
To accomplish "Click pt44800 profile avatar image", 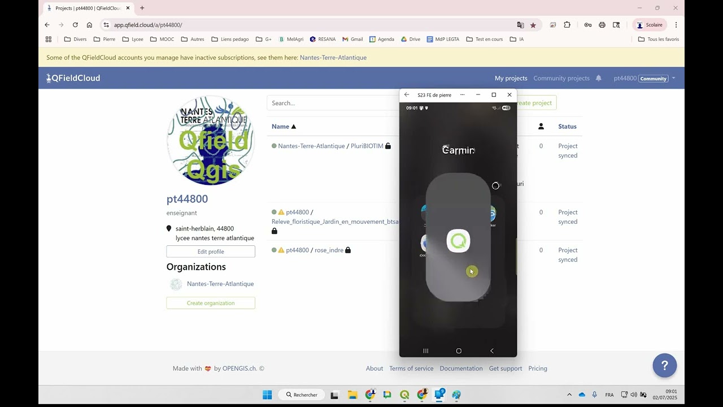I will pos(211,140).
